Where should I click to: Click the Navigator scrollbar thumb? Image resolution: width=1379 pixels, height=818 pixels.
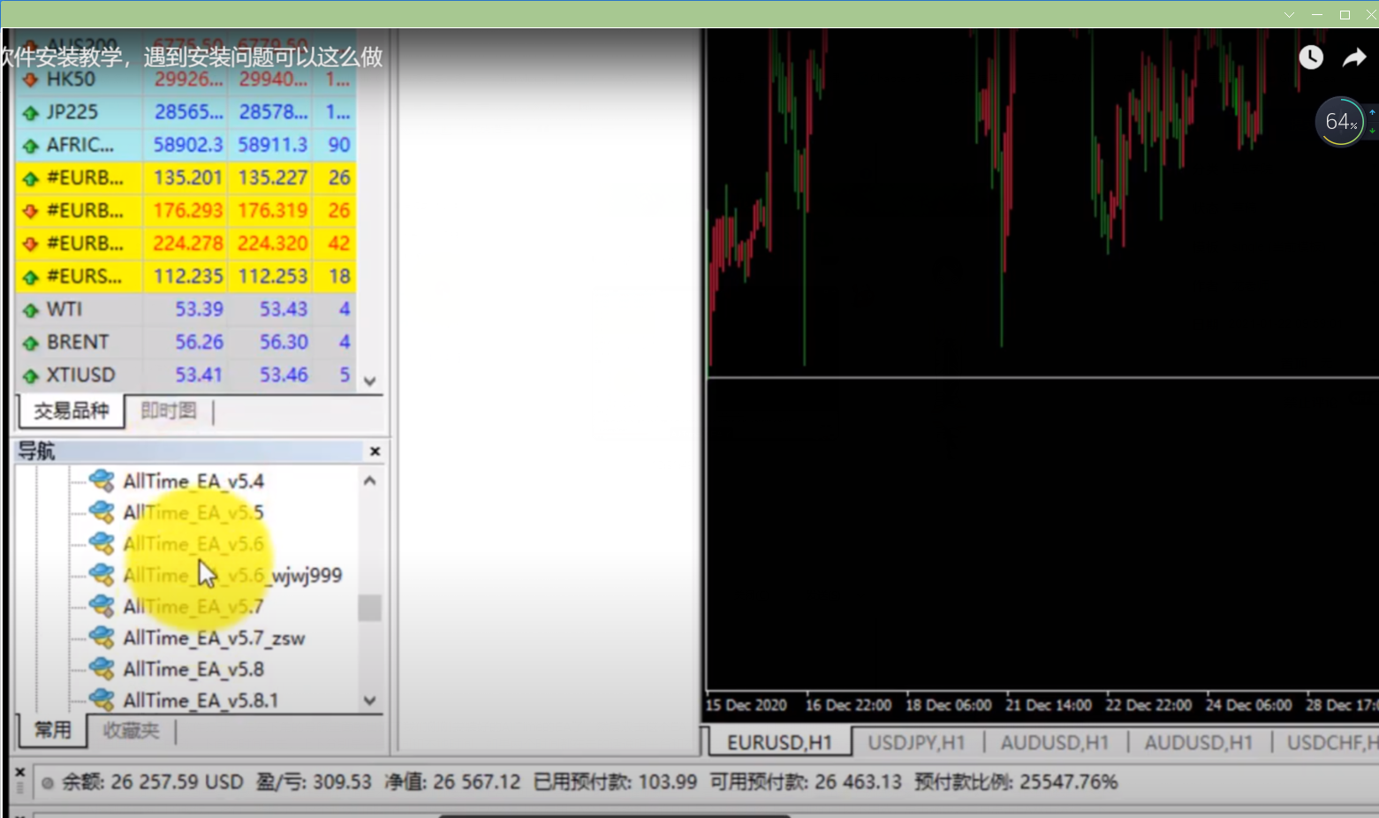coord(370,608)
